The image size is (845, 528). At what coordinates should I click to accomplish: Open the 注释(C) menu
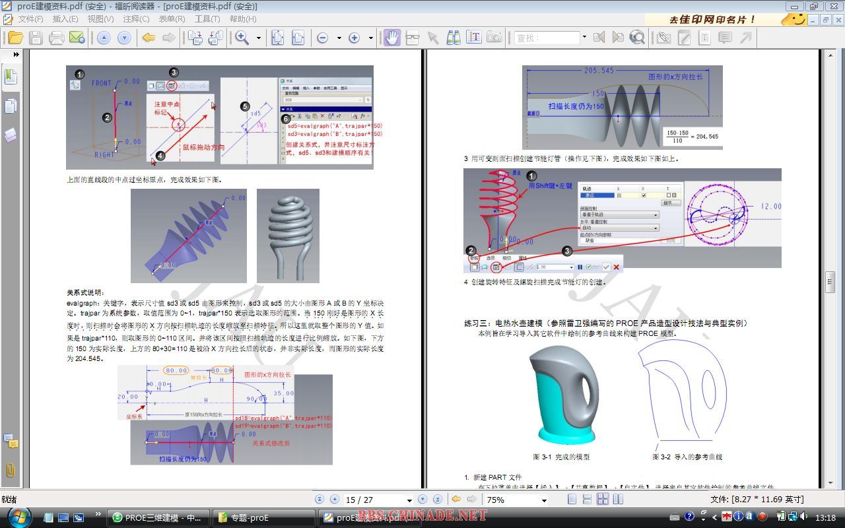point(136,19)
